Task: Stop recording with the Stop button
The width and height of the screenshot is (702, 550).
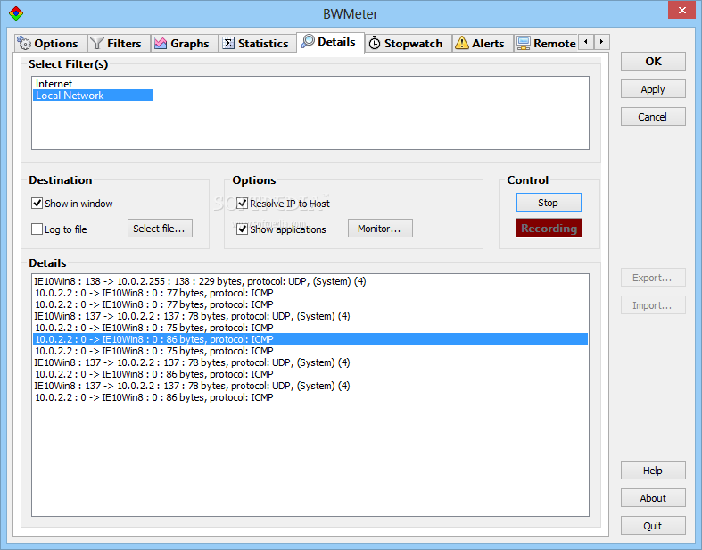Action: click(549, 203)
